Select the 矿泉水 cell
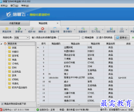The height and width of the screenshot is (112, 134). coord(75,67)
